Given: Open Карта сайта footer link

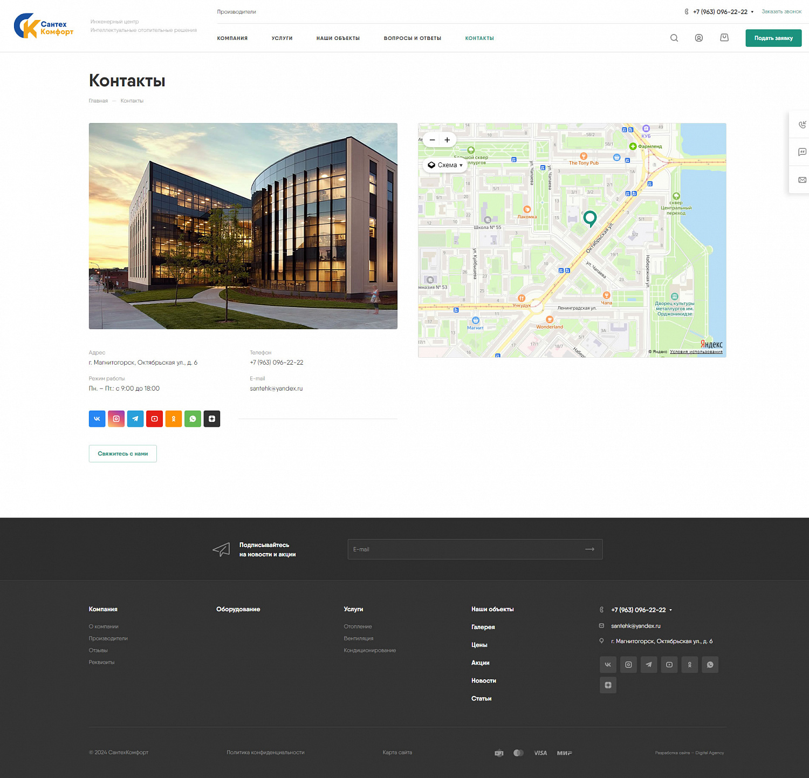Looking at the screenshot, I should coord(397,752).
